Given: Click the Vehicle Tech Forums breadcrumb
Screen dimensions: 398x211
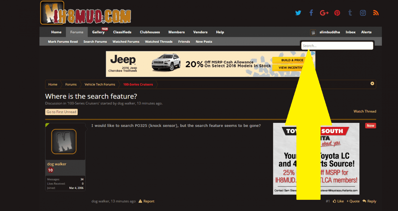Looking at the screenshot, I should [100, 84].
